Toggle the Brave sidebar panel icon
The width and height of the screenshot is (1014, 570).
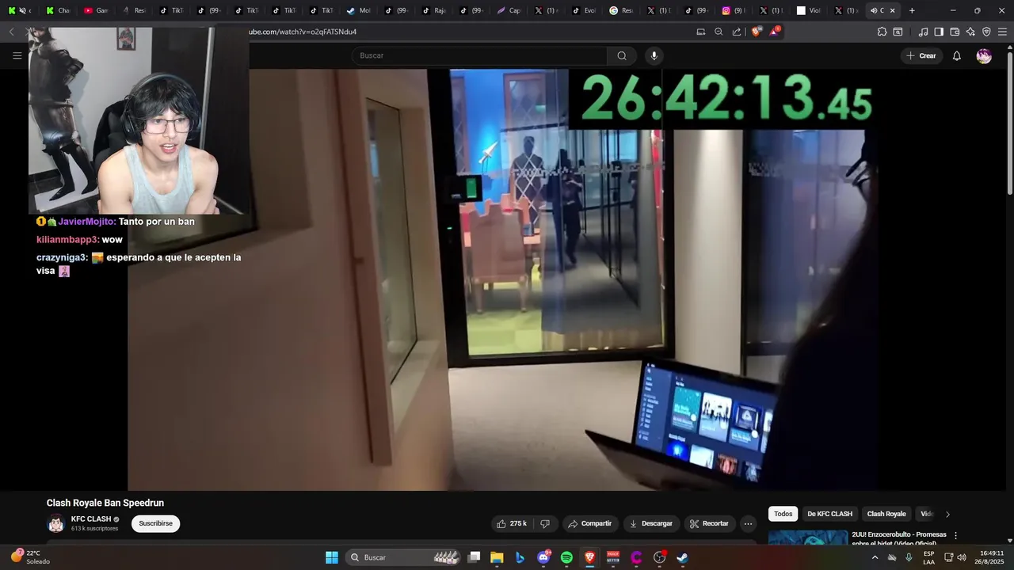pos(939,32)
